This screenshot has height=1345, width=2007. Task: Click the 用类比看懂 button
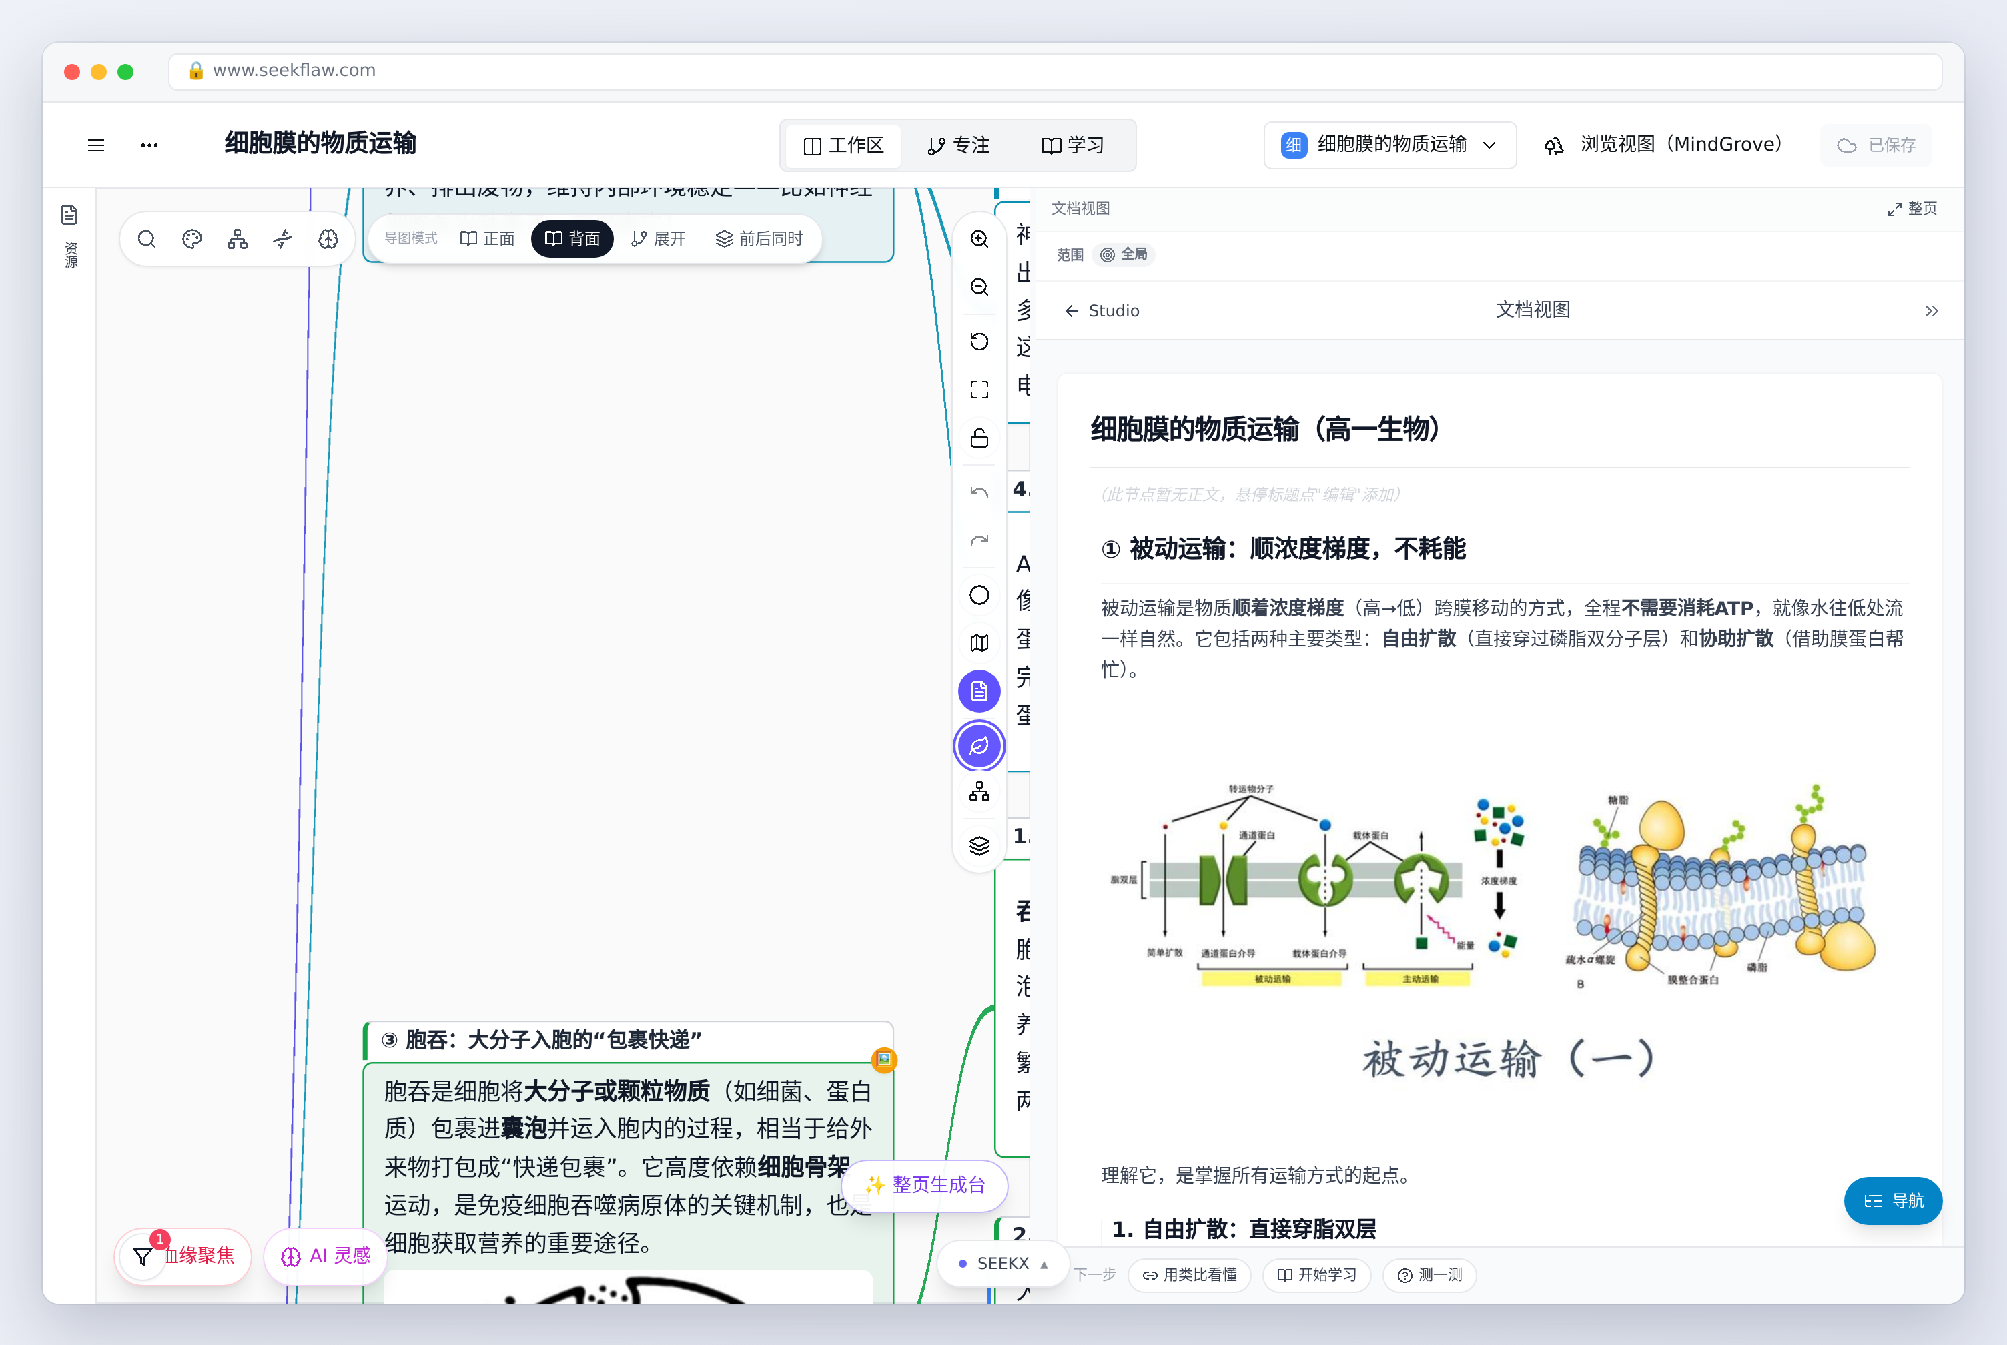point(1190,1275)
